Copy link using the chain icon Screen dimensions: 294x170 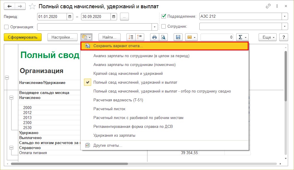268,6
